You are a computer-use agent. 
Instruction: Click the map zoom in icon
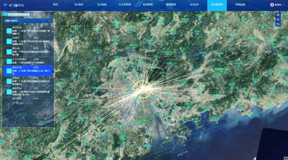[x=278, y=15]
